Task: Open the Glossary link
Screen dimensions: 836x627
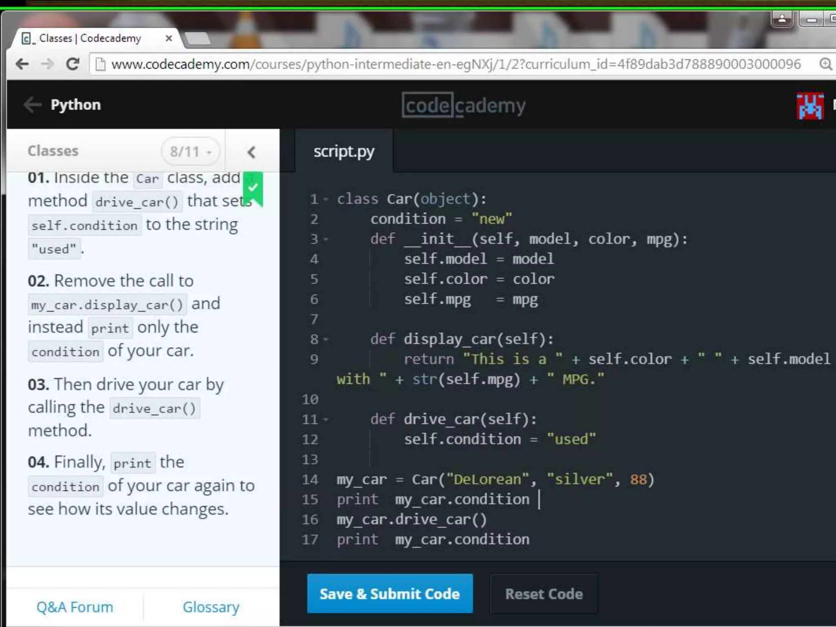Action: coord(211,607)
